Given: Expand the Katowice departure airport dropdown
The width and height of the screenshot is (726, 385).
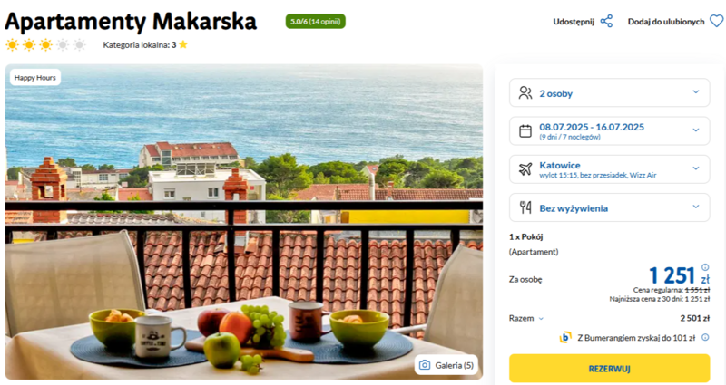Looking at the screenshot, I should pyautogui.click(x=609, y=169).
